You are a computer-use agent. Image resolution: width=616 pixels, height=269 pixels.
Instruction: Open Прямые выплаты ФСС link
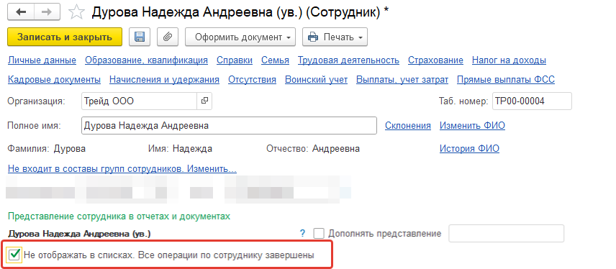[x=506, y=80]
